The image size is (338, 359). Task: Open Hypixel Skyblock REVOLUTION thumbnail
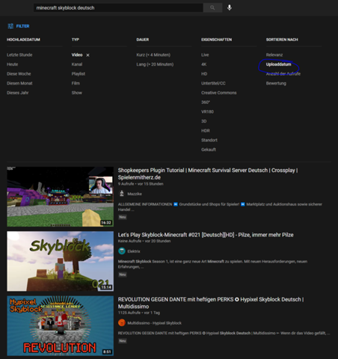point(61,325)
